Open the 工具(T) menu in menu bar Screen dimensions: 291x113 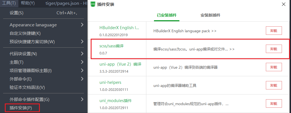point(9,3)
